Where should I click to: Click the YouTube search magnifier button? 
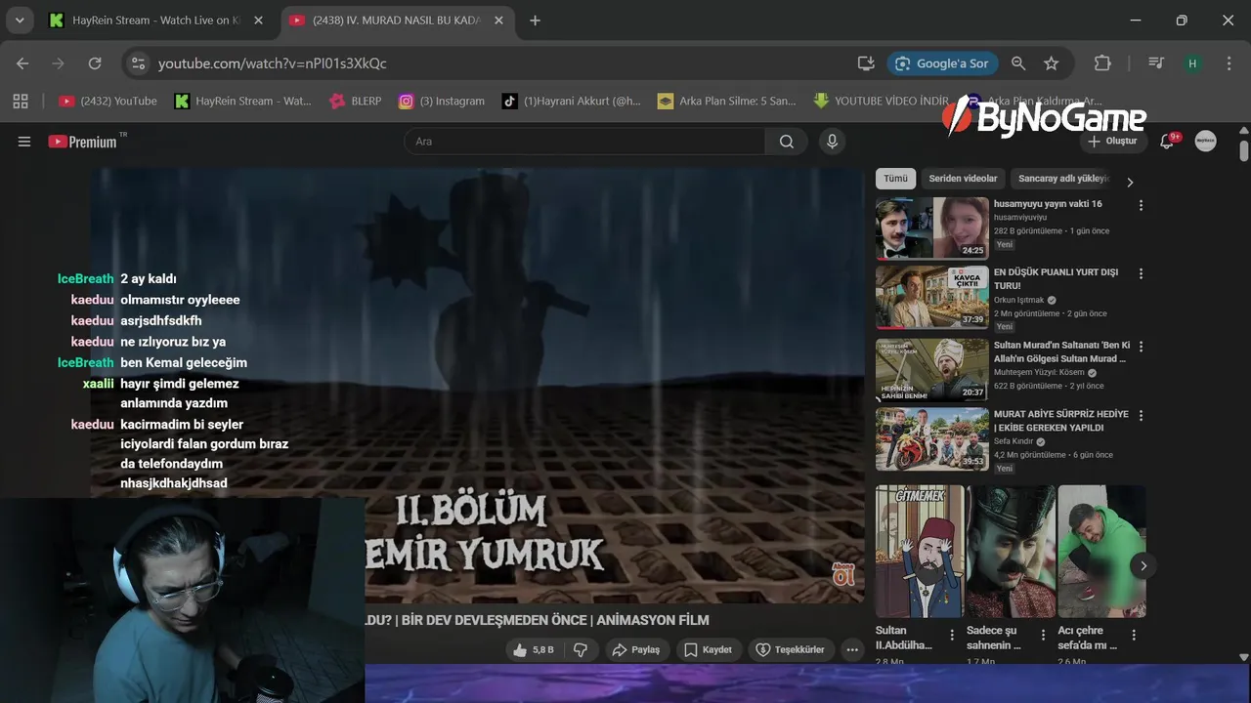(x=787, y=142)
